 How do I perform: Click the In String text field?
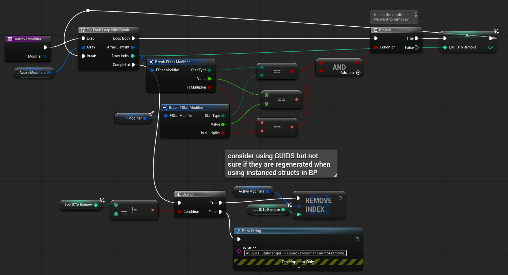click(x=295, y=253)
